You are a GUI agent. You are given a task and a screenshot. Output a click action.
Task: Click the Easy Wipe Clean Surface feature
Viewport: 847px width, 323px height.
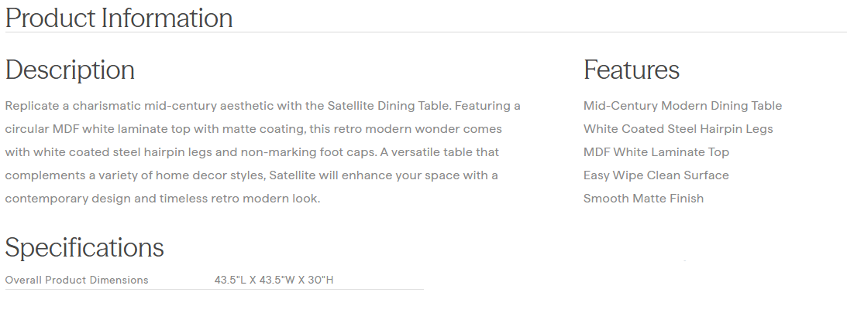(656, 175)
